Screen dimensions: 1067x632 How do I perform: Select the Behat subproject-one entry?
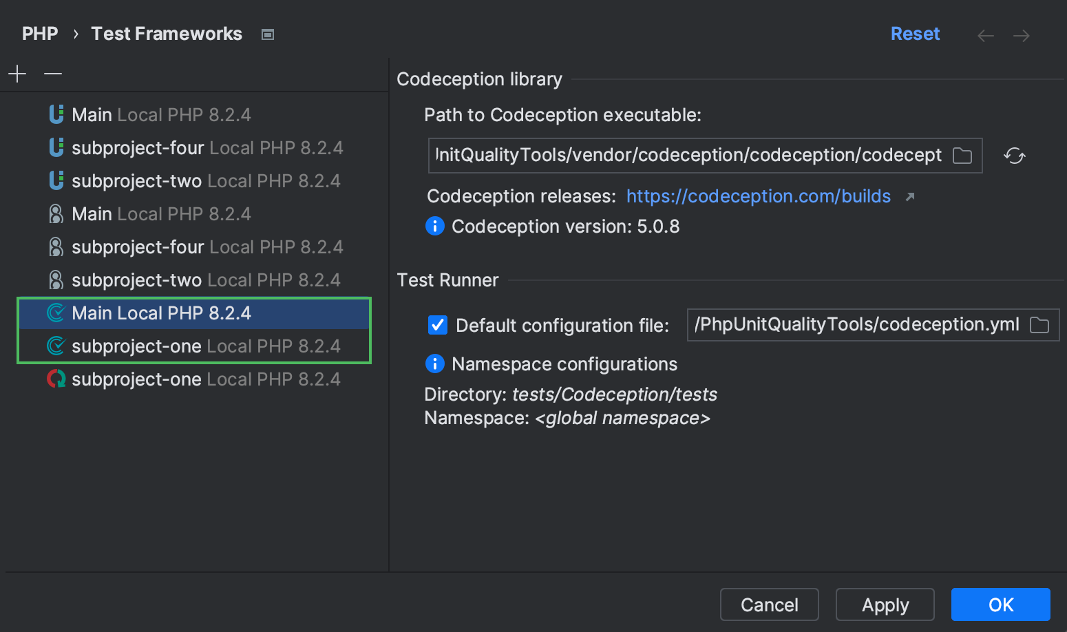[x=193, y=379]
